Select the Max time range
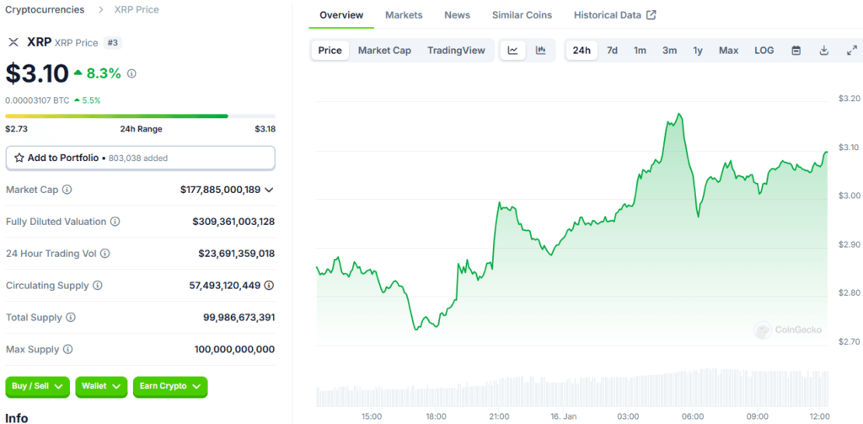This screenshot has height=424, width=863. (729, 51)
